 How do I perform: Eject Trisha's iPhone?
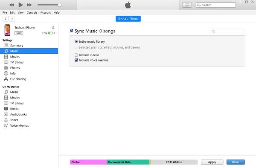click(x=53, y=27)
